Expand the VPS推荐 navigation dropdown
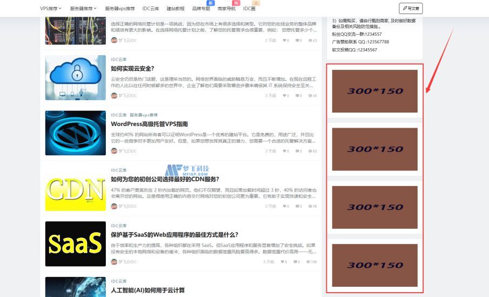Image resolution: width=489 pixels, height=297 pixels. pos(51,9)
